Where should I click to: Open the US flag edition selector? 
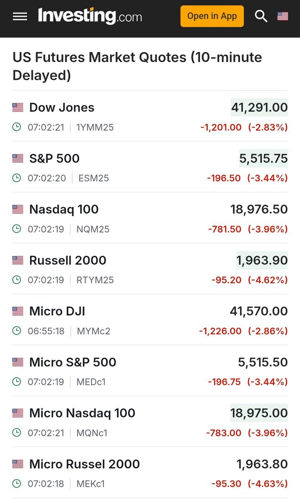click(x=283, y=16)
